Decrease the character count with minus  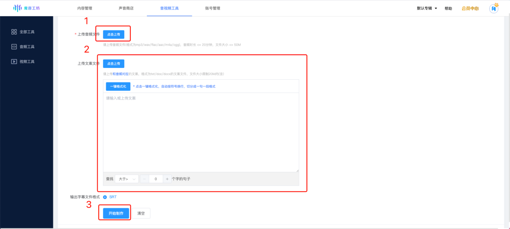click(145, 179)
